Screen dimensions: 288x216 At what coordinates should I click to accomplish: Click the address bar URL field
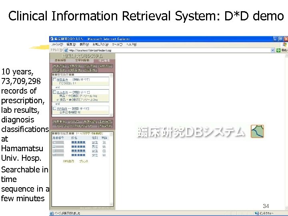[x=169, y=50]
